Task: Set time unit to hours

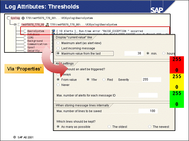Action: (x=163, y=53)
